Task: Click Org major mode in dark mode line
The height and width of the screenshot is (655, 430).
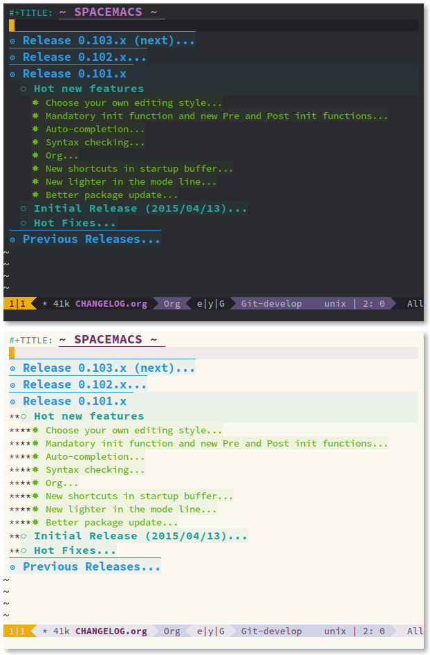Action: click(x=172, y=304)
